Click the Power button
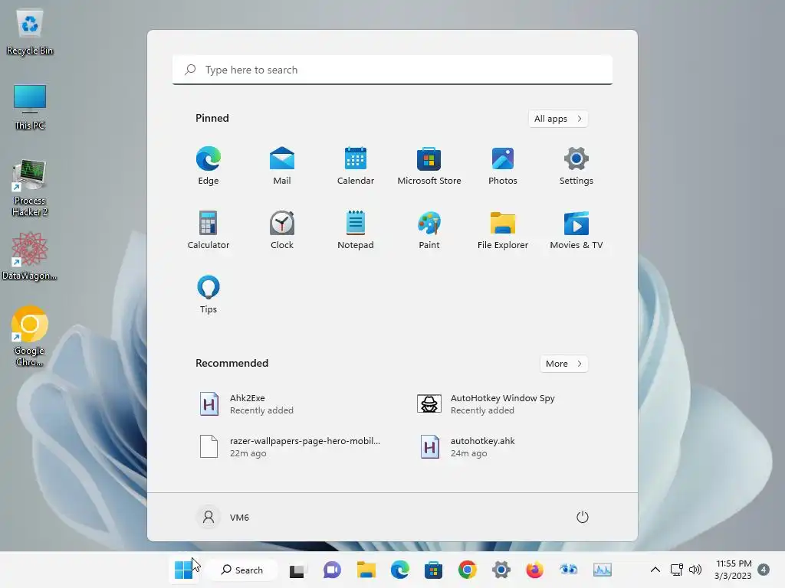The image size is (785, 588). [583, 517]
